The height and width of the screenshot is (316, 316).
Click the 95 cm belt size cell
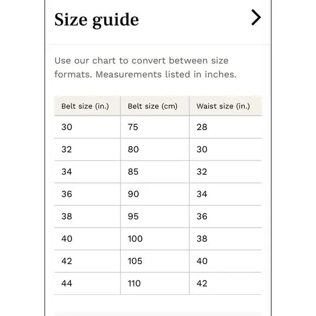155,216
